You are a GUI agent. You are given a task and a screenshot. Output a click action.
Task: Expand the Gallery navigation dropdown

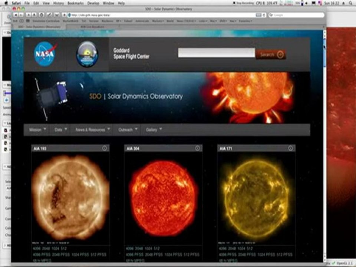coord(154,130)
